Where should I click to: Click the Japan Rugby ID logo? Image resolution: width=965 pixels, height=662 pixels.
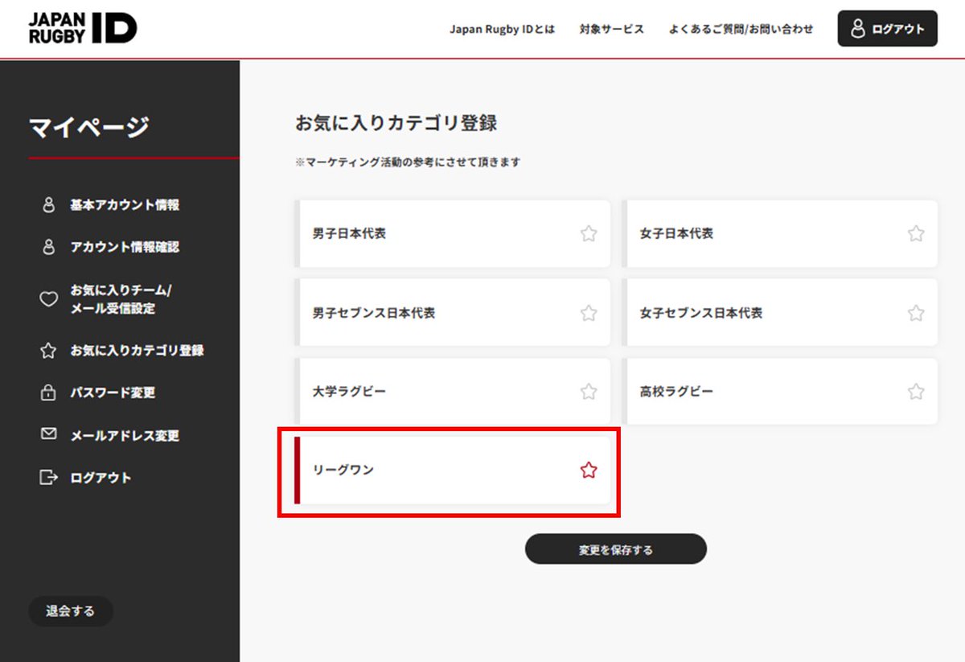83,28
